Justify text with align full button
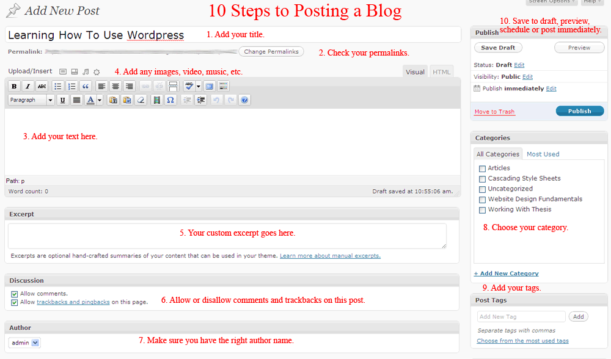 pos(77,100)
